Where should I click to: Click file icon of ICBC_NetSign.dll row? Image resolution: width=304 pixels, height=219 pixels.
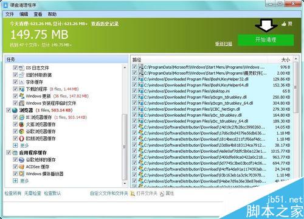point(140,109)
